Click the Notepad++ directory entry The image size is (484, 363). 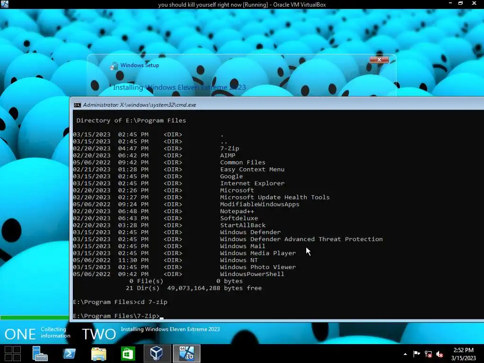[x=237, y=211]
